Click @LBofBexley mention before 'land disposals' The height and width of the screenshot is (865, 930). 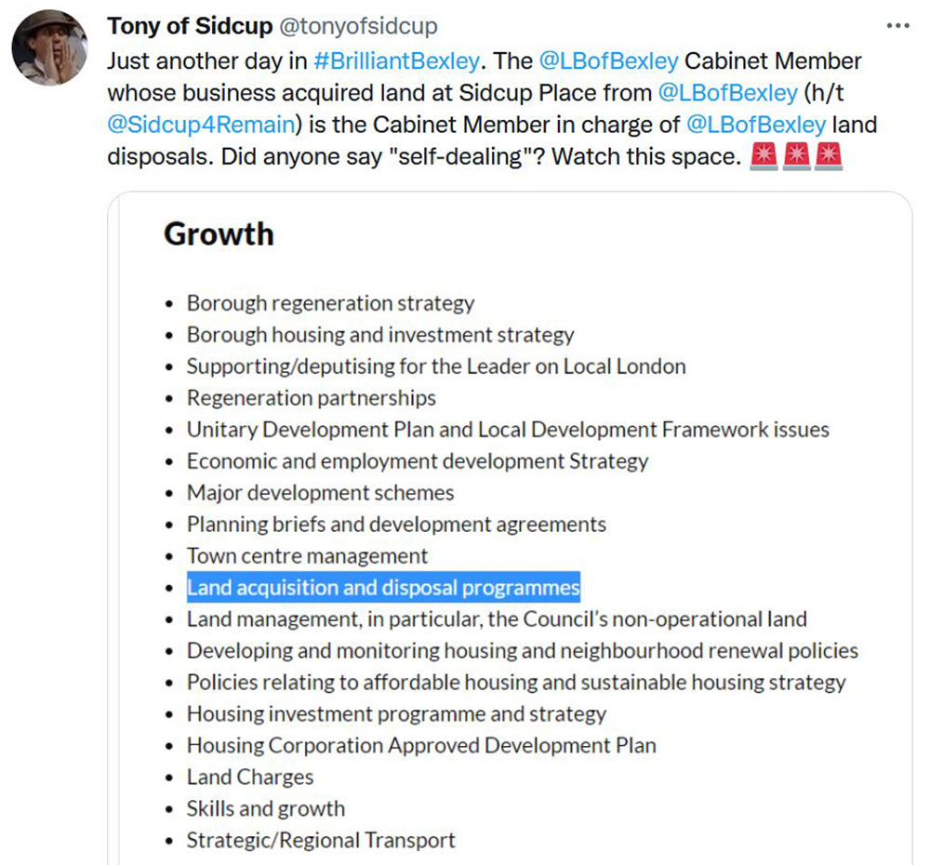(x=755, y=125)
